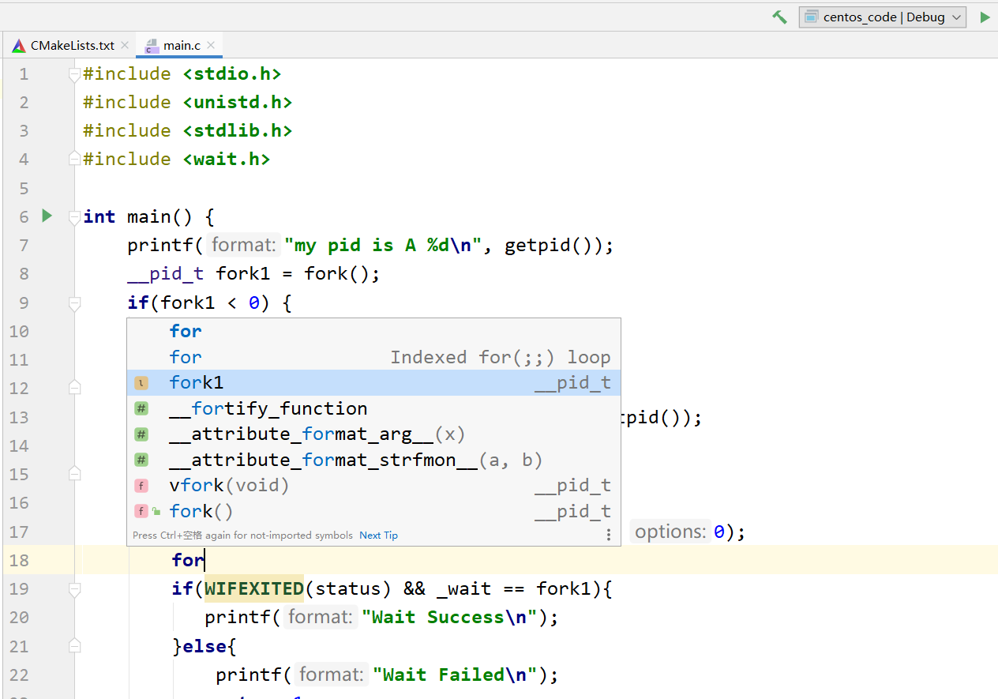Run main() from the gutter arrow
Image resolution: width=998 pixels, height=699 pixels.
[x=47, y=216]
